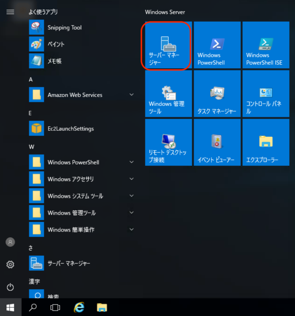The height and width of the screenshot is (316, 295).
Task: Click the hamburger menu at top left
Action: point(10,12)
